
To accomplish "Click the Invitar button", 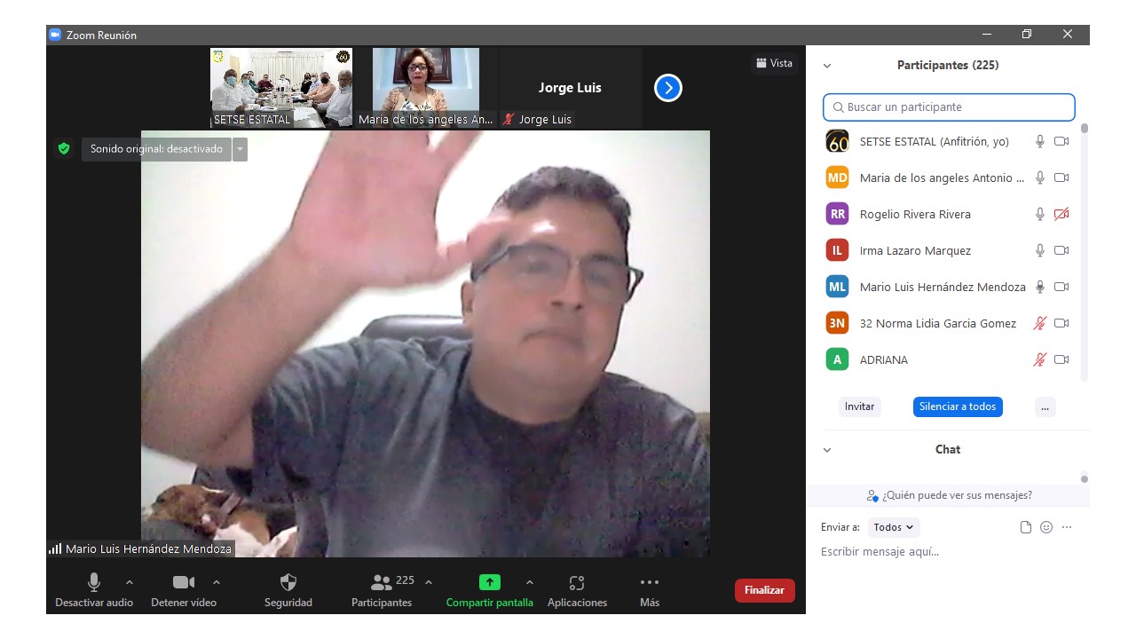I will tap(859, 406).
